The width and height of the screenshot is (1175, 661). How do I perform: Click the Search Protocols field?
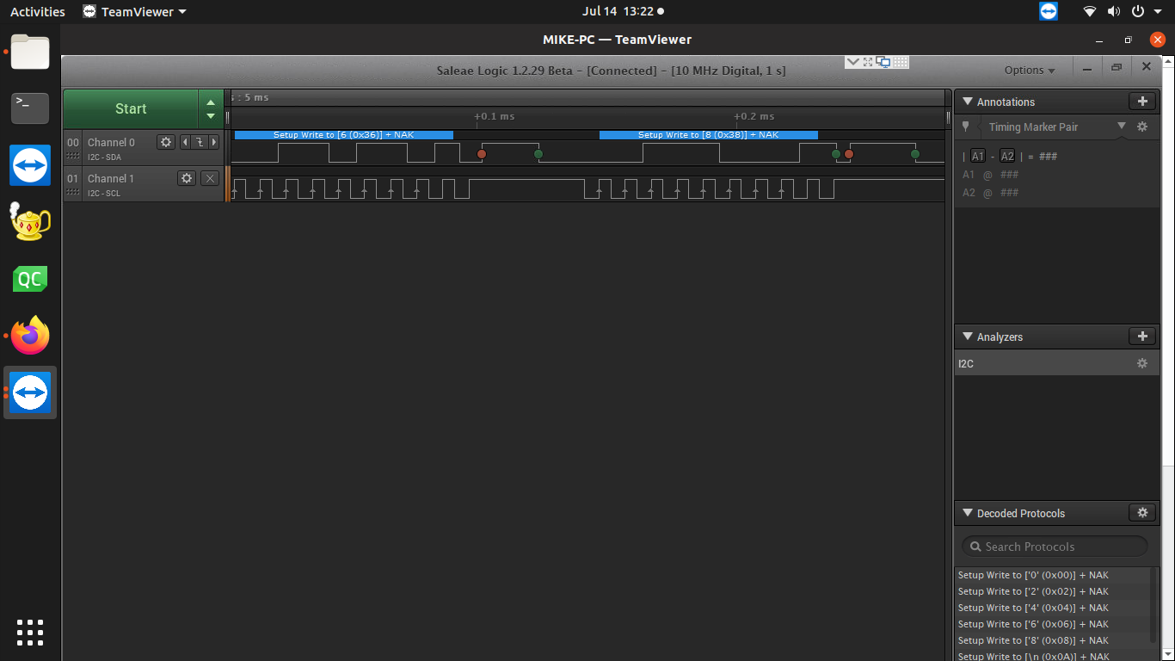coord(1055,547)
